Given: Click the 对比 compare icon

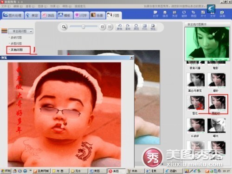Looking at the screenshot, I should point(144,27).
